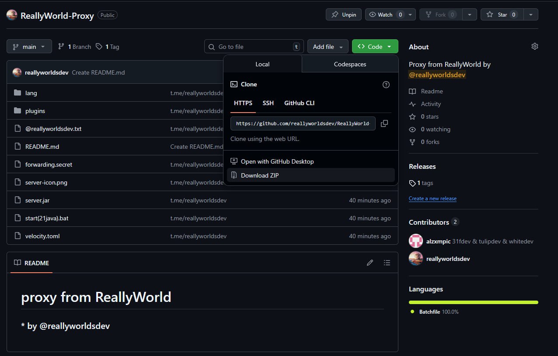Unpin the repository
This screenshot has width=558, height=356.
point(343,14)
